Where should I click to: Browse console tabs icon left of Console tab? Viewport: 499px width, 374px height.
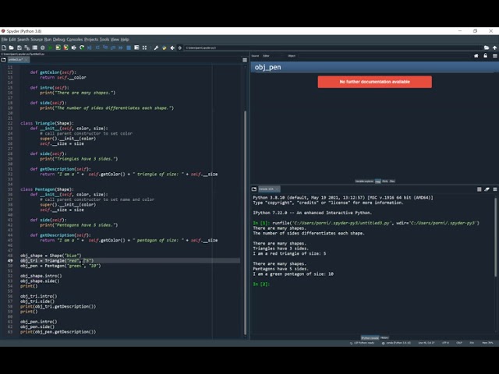[x=254, y=189]
